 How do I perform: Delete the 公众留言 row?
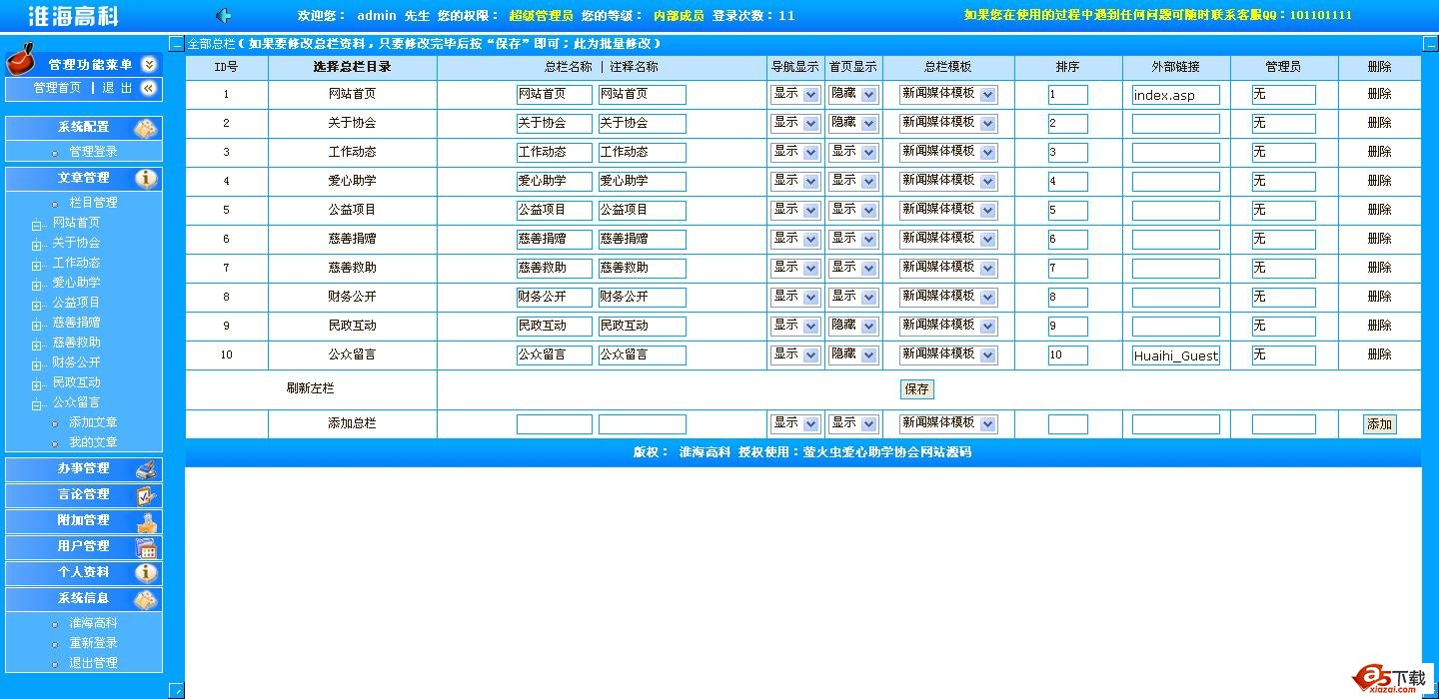[x=1379, y=354]
